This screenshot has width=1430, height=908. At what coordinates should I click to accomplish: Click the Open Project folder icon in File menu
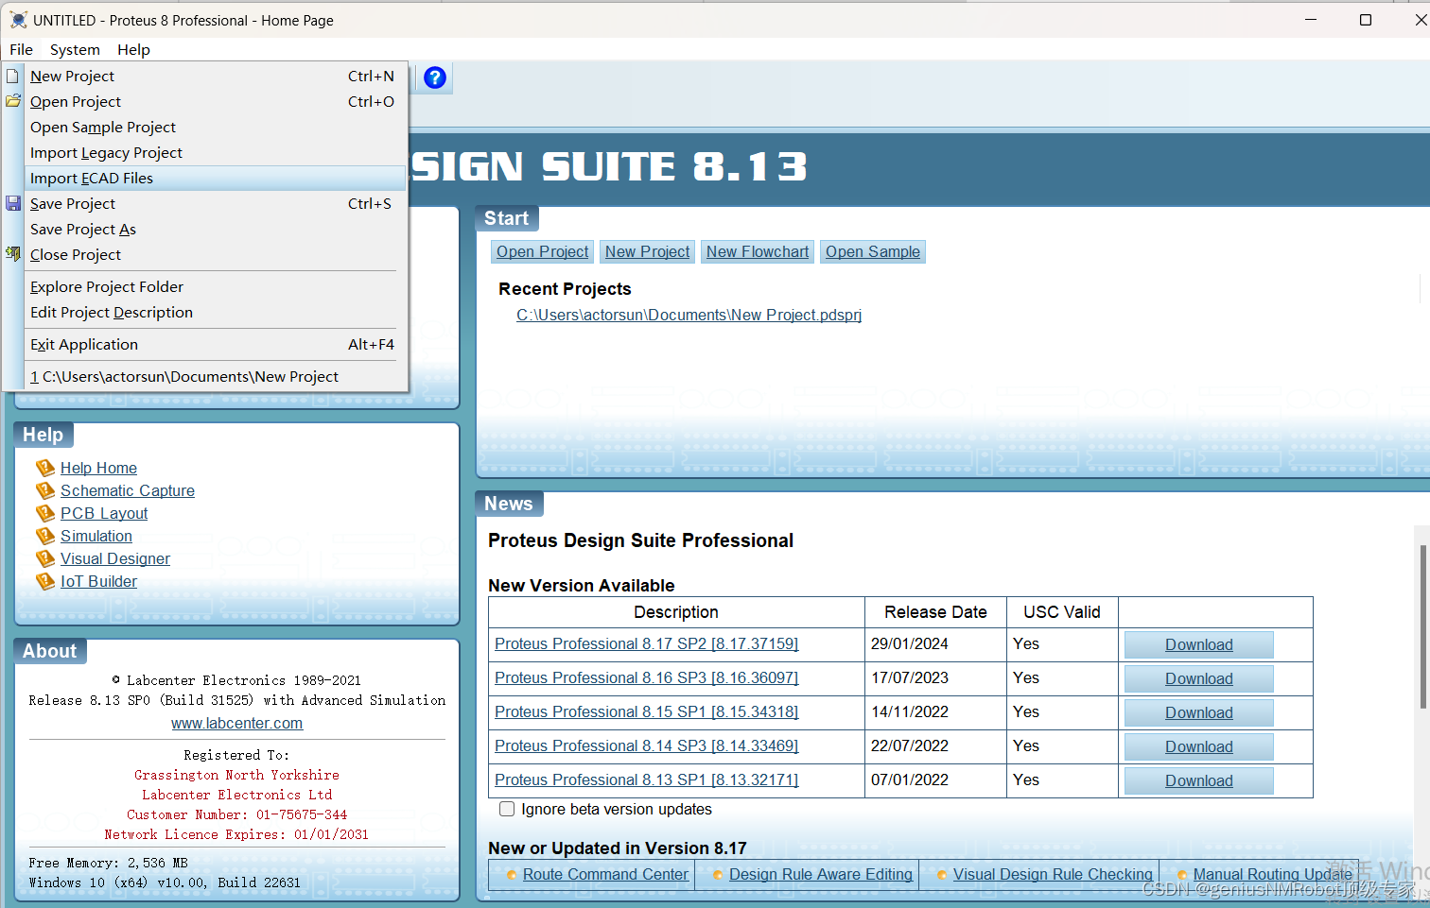(x=13, y=101)
